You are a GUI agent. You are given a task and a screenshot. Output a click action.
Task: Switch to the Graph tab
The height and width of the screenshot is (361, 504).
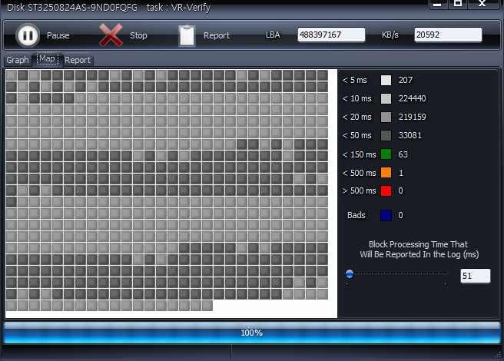coord(18,60)
